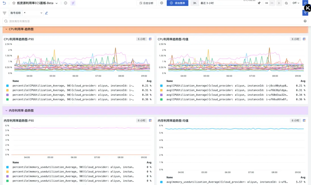Open dashboard settings gear

161,3
